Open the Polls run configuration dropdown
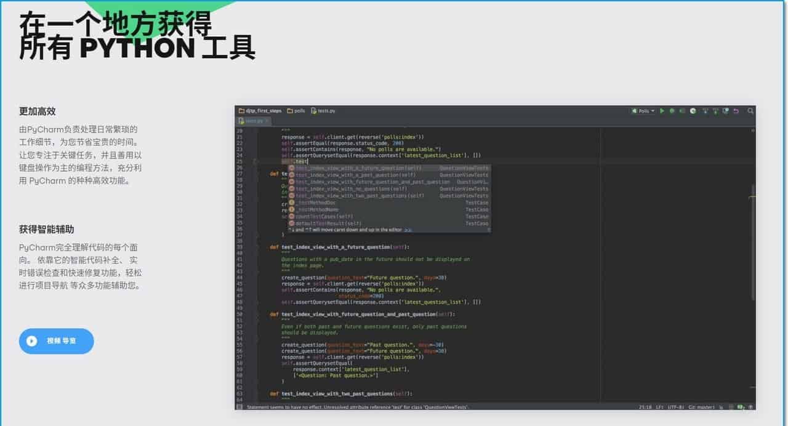 pyautogui.click(x=643, y=111)
